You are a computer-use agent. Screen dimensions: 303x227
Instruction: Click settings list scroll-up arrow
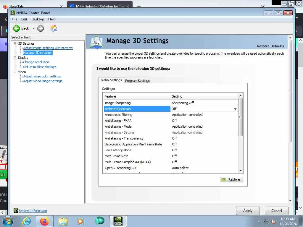point(240,95)
